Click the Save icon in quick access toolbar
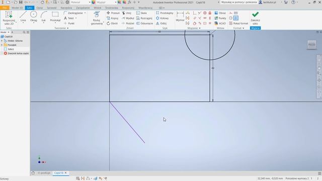 pos(21,2)
